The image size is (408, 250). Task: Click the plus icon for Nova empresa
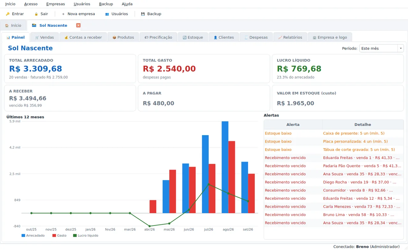[63, 14]
